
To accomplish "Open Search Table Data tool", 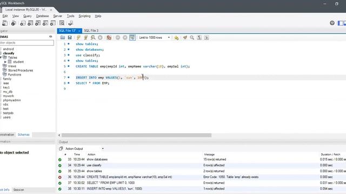I will click(x=62, y=23).
